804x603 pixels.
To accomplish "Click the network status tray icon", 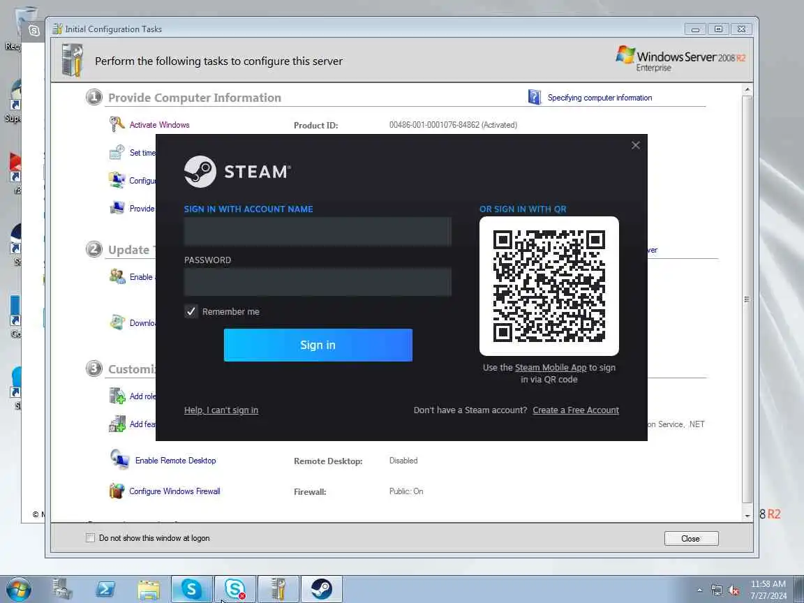I will coord(717,590).
